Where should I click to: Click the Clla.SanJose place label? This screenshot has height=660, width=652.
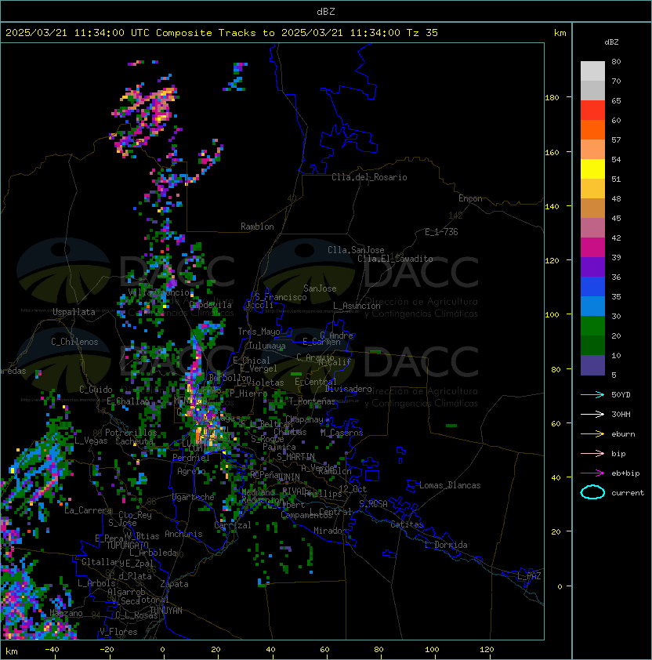click(356, 250)
